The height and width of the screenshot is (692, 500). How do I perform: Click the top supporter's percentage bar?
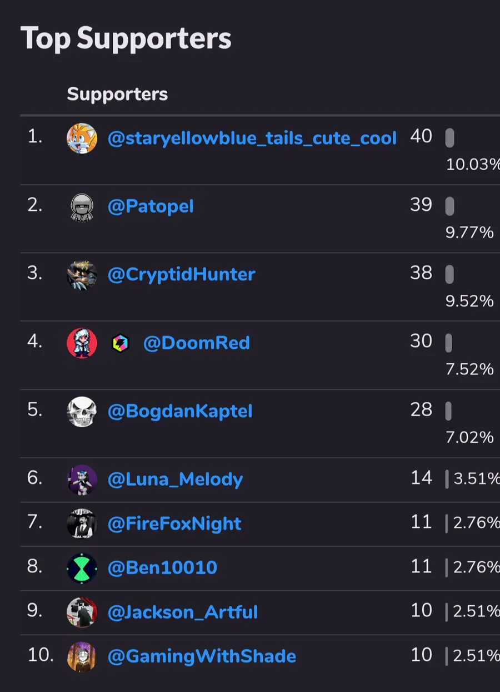(449, 139)
